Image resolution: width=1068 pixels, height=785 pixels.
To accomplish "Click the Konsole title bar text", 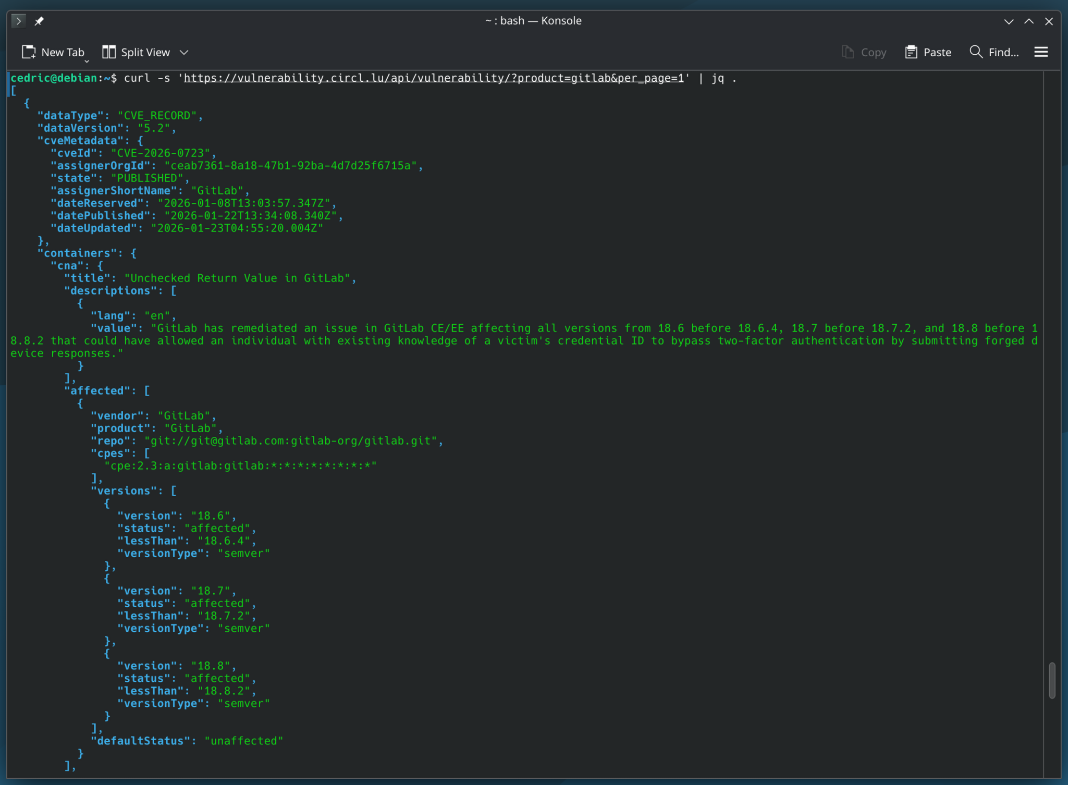I will (533, 21).
